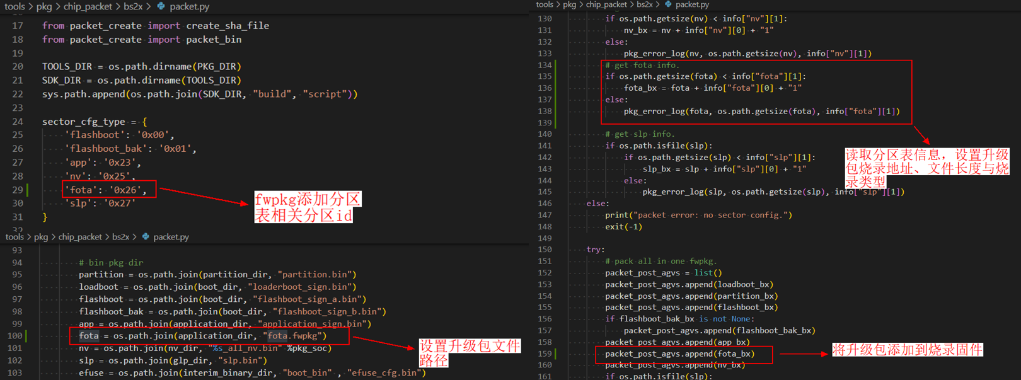Click Python file icon in lower-left breadcrumb
This screenshot has height=380, width=1021.
point(146,237)
